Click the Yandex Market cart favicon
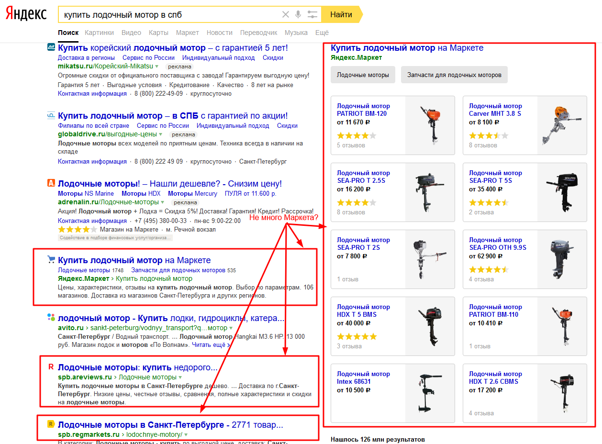 [x=51, y=260]
